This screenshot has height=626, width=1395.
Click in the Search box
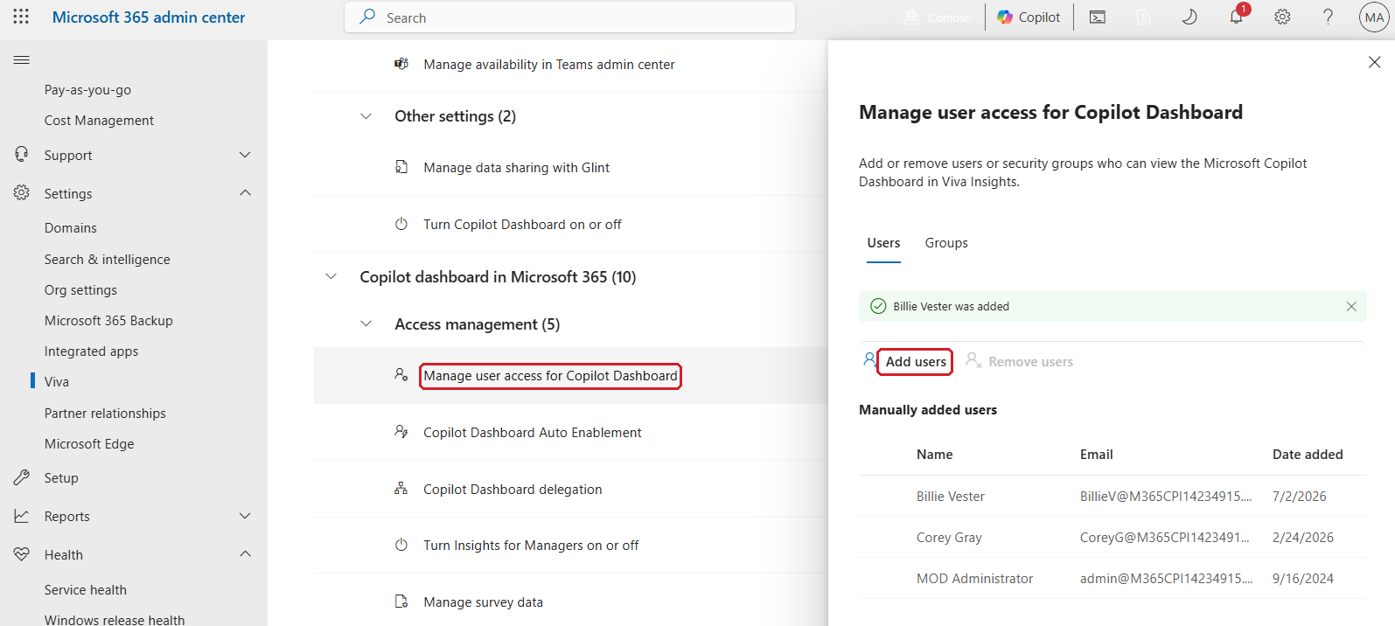tap(570, 17)
